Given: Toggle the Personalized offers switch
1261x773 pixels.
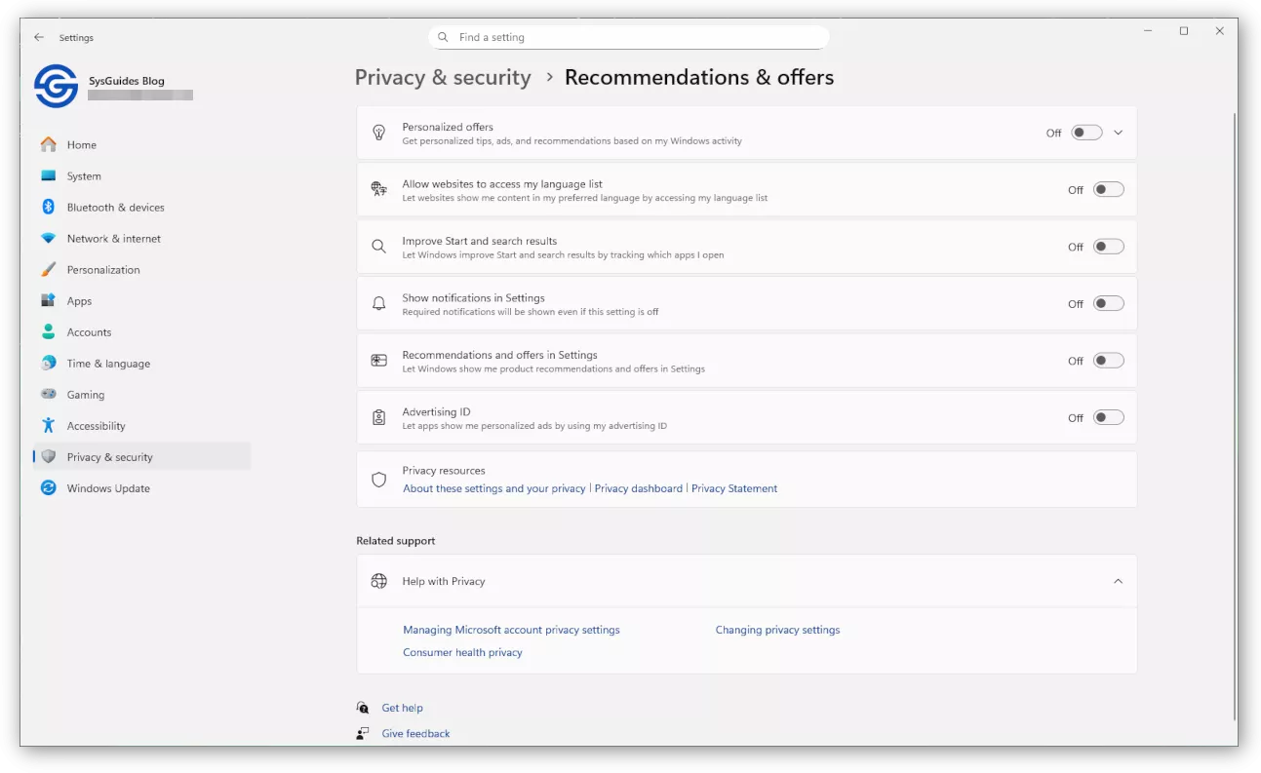Looking at the screenshot, I should pos(1086,133).
